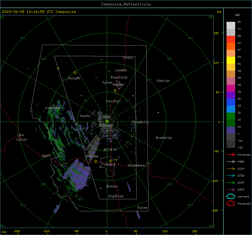Pick the yellow 54-51 dBZ swatch
The image size is (252, 235).
click(231, 60)
